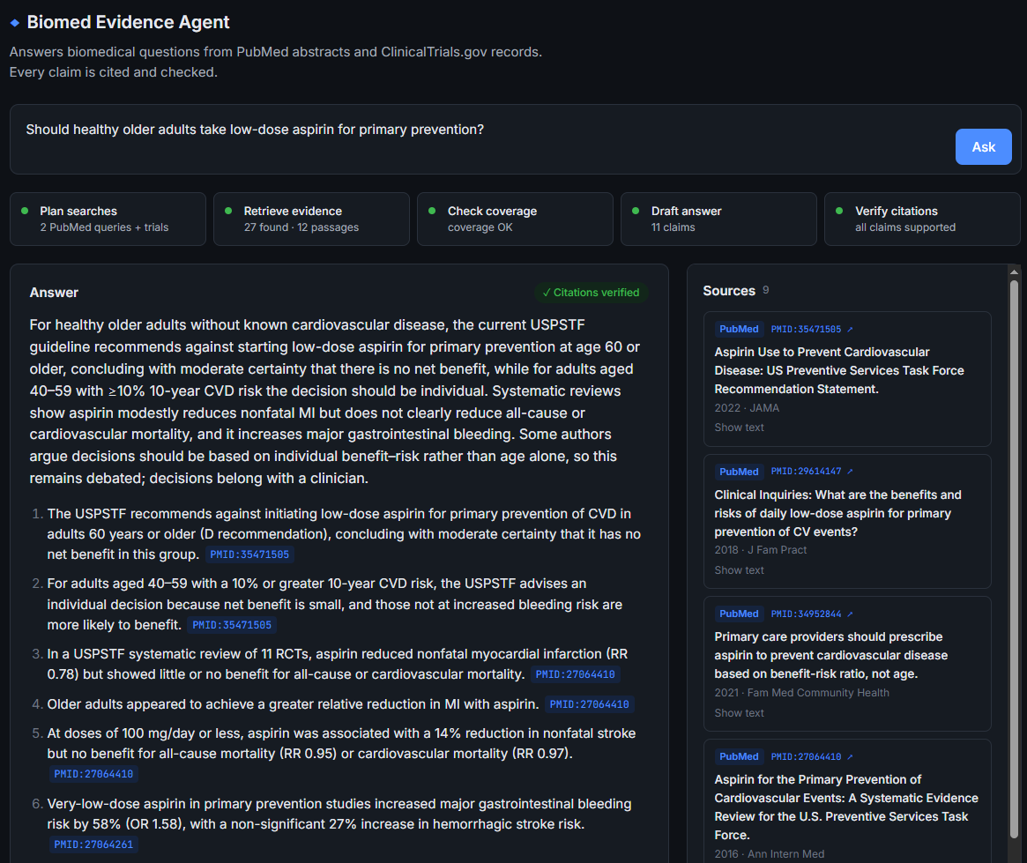1027x863 pixels.
Task: Follow the PMID:27064410 citation on claim 3
Action: (575, 674)
